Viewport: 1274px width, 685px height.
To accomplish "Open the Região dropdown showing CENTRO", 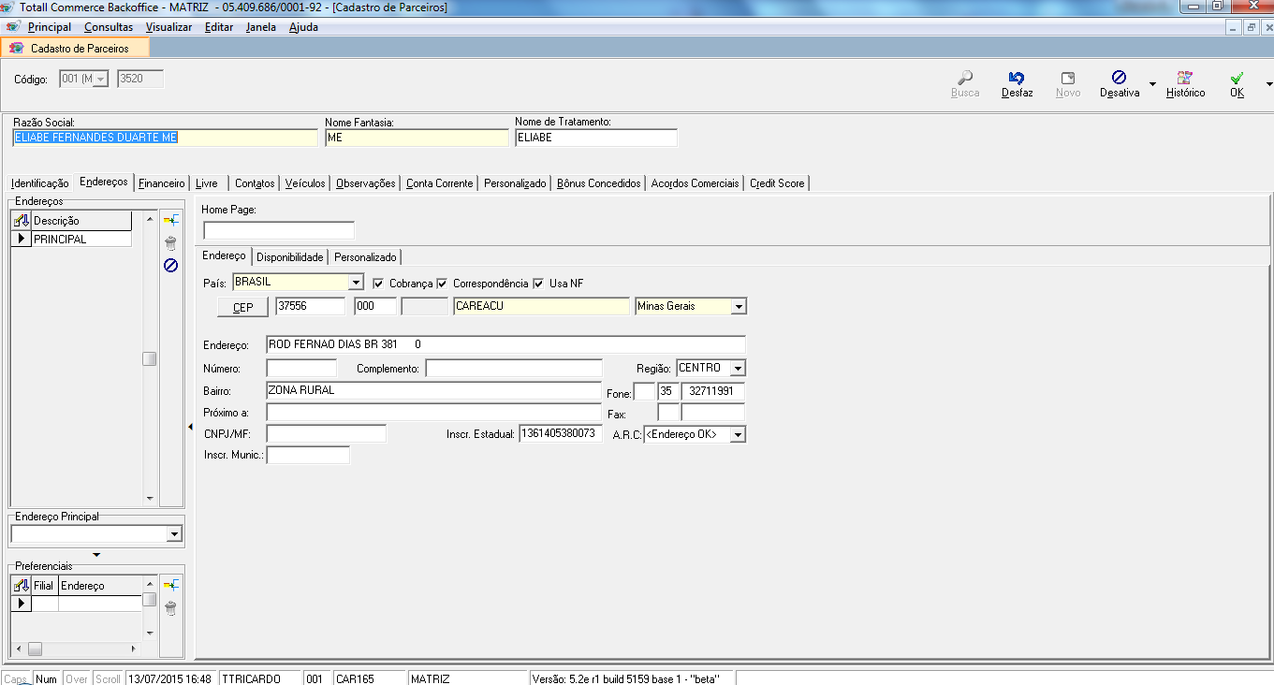I will point(738,369).
